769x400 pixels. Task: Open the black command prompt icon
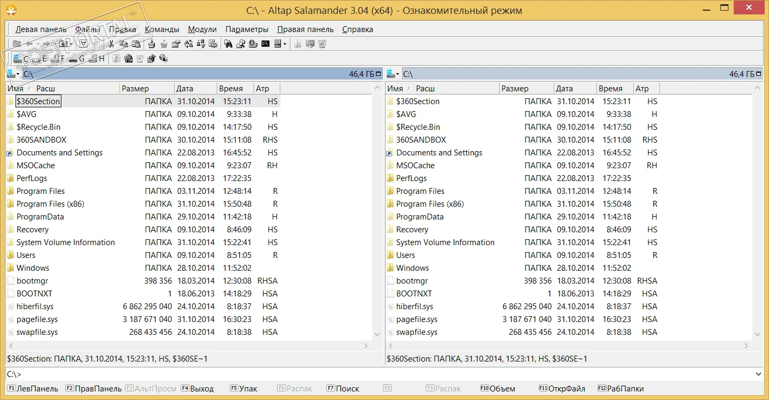265,44
